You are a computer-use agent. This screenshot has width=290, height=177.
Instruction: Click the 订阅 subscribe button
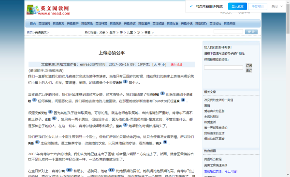tap(249, 65)
